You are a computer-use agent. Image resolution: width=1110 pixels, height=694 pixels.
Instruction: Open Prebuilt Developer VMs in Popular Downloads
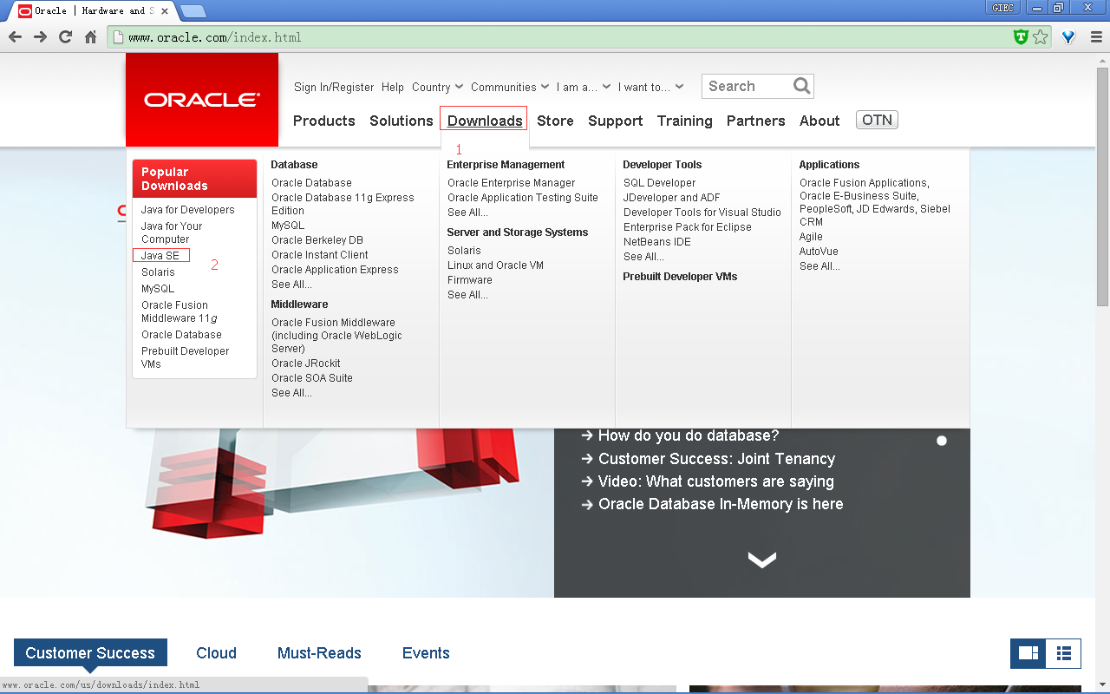click(x=186, y=357)
